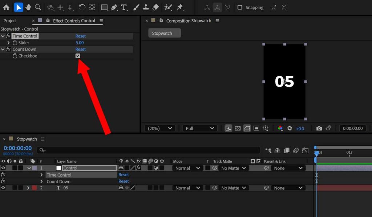Select the Zoom magnifier tool
The width and height of the screenshot is (372, 217).
(x=38, y=7)
